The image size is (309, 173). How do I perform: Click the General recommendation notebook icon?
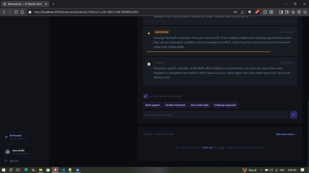pyautogui.click(x=149, y=64)
